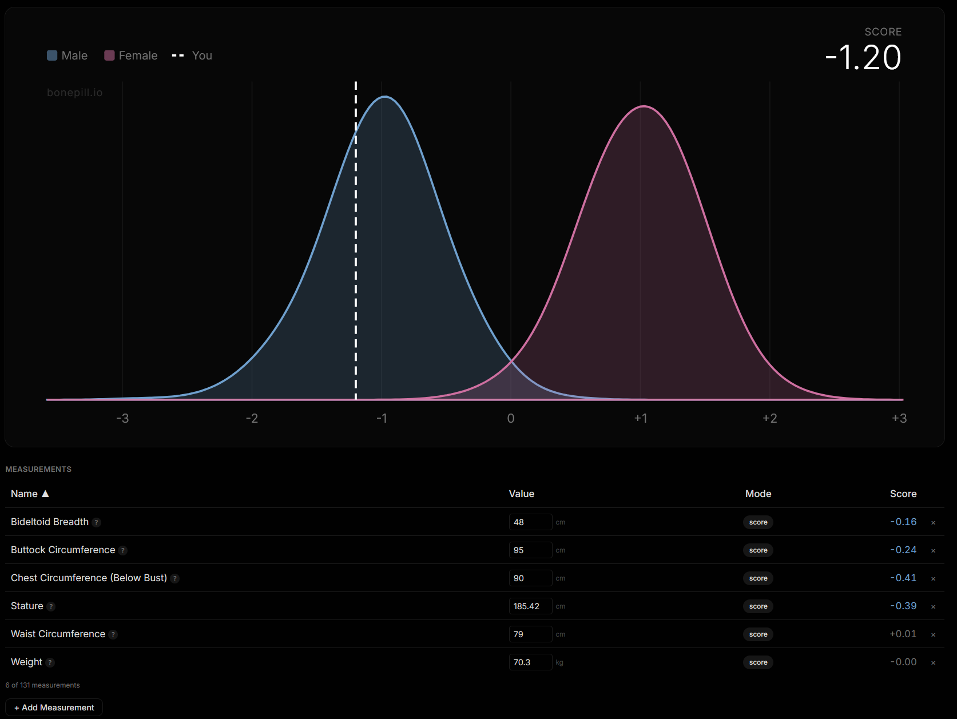Image resolution: width=957 pixels, height=719 pixels.
Task: Click the kg unit label for Weight
Action: pos(559,662)
